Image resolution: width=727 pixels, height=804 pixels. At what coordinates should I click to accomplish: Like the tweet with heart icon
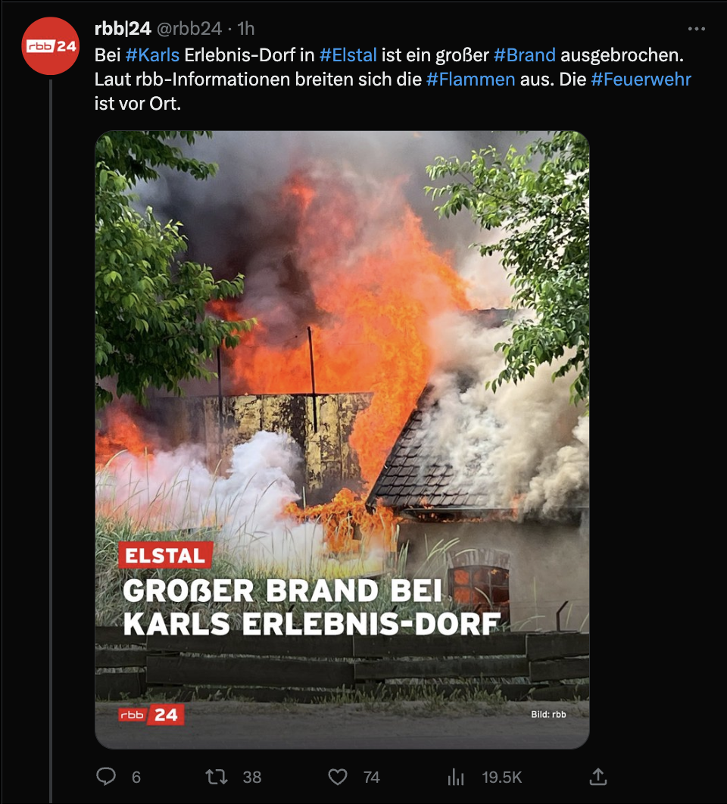337,777
